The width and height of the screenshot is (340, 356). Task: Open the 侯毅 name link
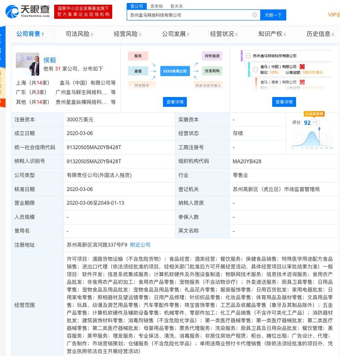tap(49, 60)
